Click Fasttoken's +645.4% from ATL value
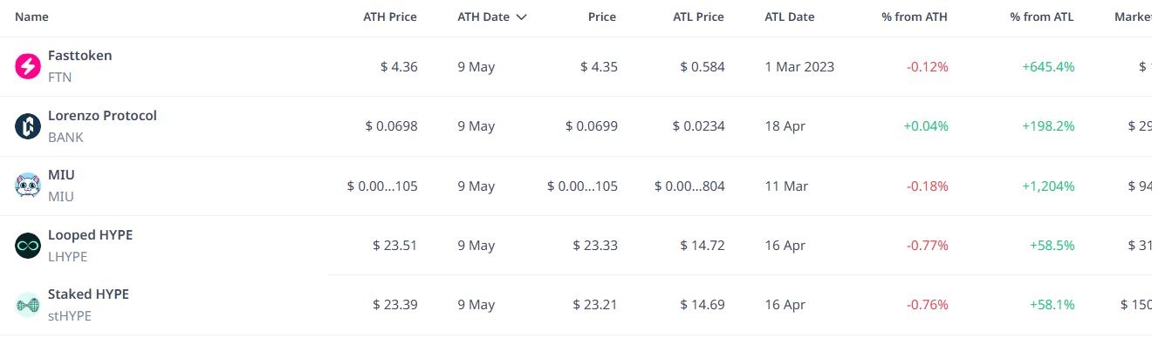The image size is (1172, 338). point(1049,67)
